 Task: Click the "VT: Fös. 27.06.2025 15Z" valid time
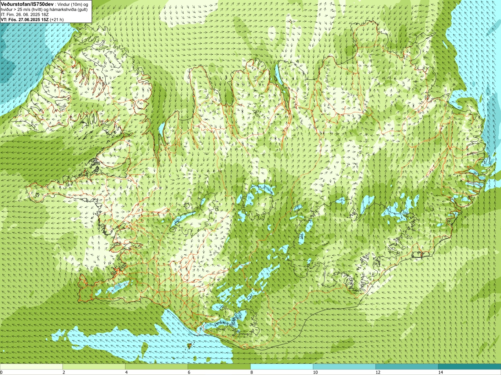point(25,19)
